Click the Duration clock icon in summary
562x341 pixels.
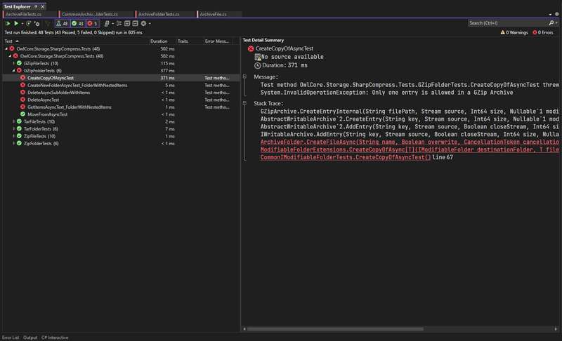point(257,65)
